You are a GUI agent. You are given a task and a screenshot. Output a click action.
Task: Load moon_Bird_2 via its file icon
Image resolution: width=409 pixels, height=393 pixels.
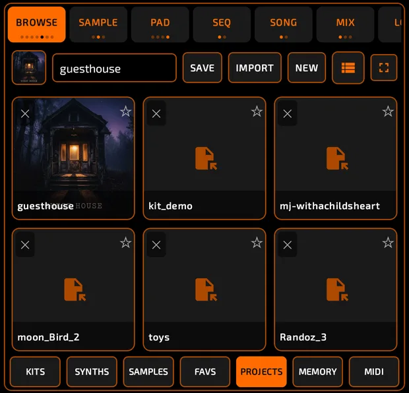click(75, 289)
